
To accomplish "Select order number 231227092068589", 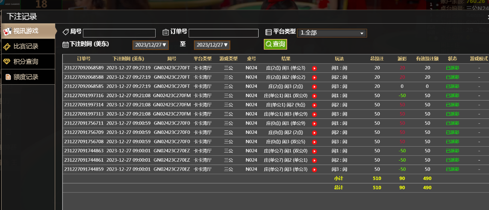I will point(84,68).
